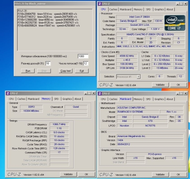Select CPU tab in top-right CPU-Z window
Image resolution: width=190 pixels, height=179 pixels.
(x=103, y=9)
